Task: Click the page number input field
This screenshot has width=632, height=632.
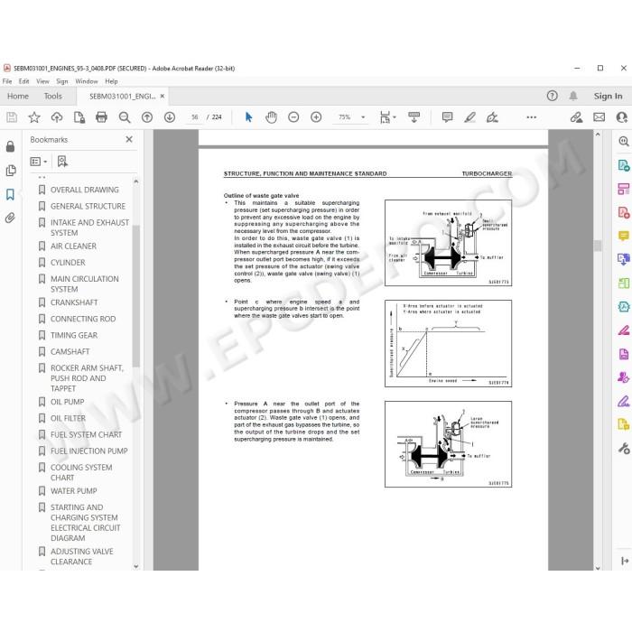Action: click(x=195, y=117)
